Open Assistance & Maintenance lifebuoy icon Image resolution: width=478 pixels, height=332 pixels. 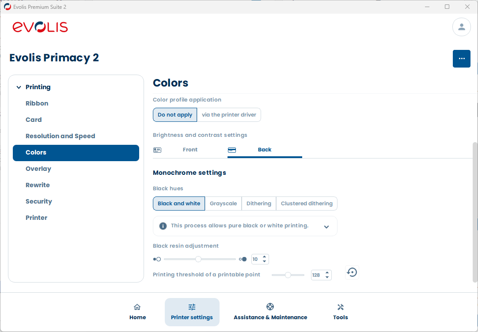pyautogui.click(x=270, y=307)
